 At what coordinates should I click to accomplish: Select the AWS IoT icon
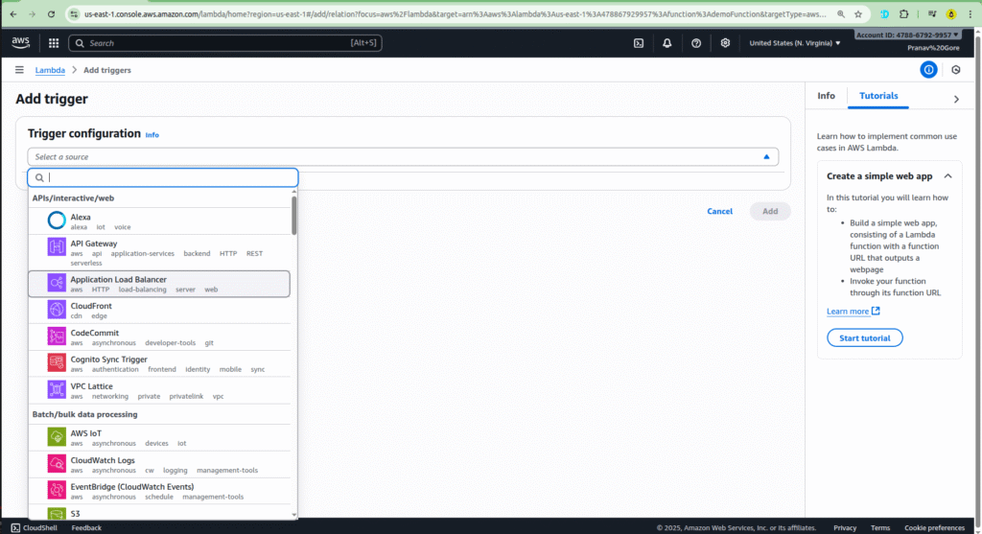pos(57,436)
